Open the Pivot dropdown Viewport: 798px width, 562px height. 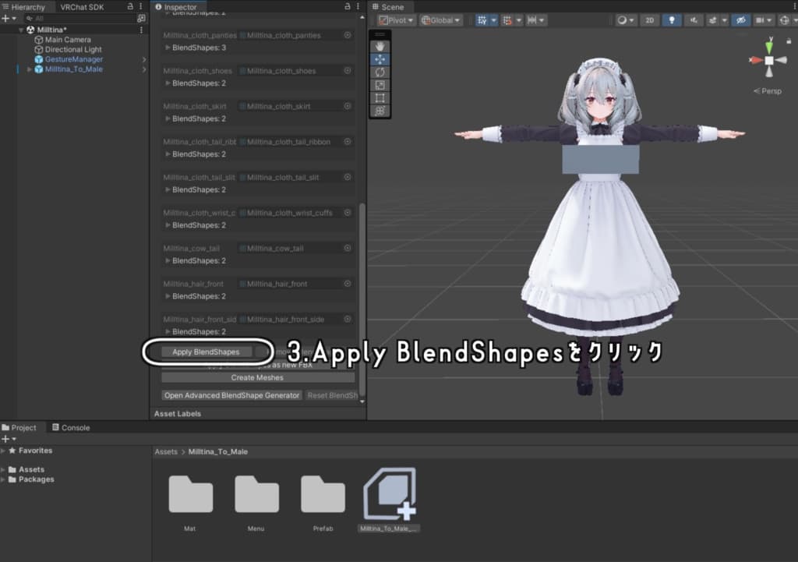pyautogui.click(x=397, y=20)
